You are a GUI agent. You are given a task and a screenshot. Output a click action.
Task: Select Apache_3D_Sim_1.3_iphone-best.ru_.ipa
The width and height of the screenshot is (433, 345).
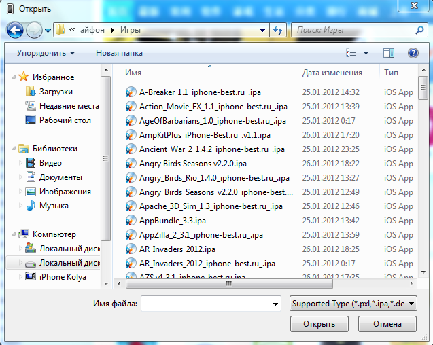tap(211, 206)
